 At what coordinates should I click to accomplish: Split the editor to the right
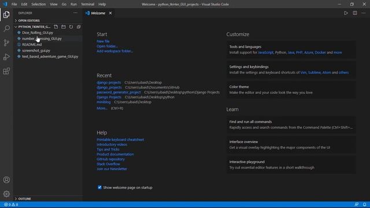[x=355, y=13]
